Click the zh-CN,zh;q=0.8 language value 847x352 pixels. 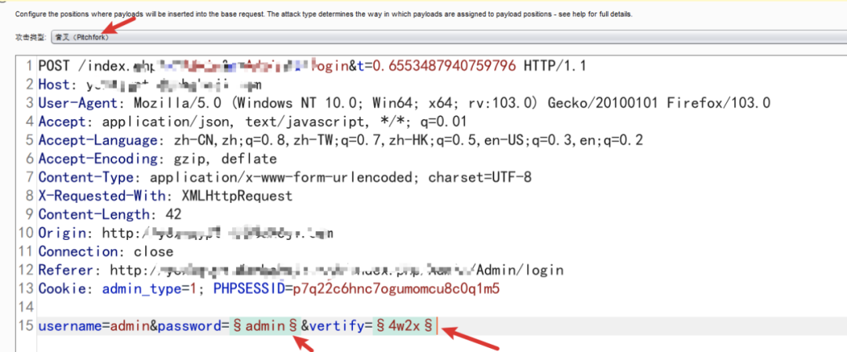pos(234,140)
